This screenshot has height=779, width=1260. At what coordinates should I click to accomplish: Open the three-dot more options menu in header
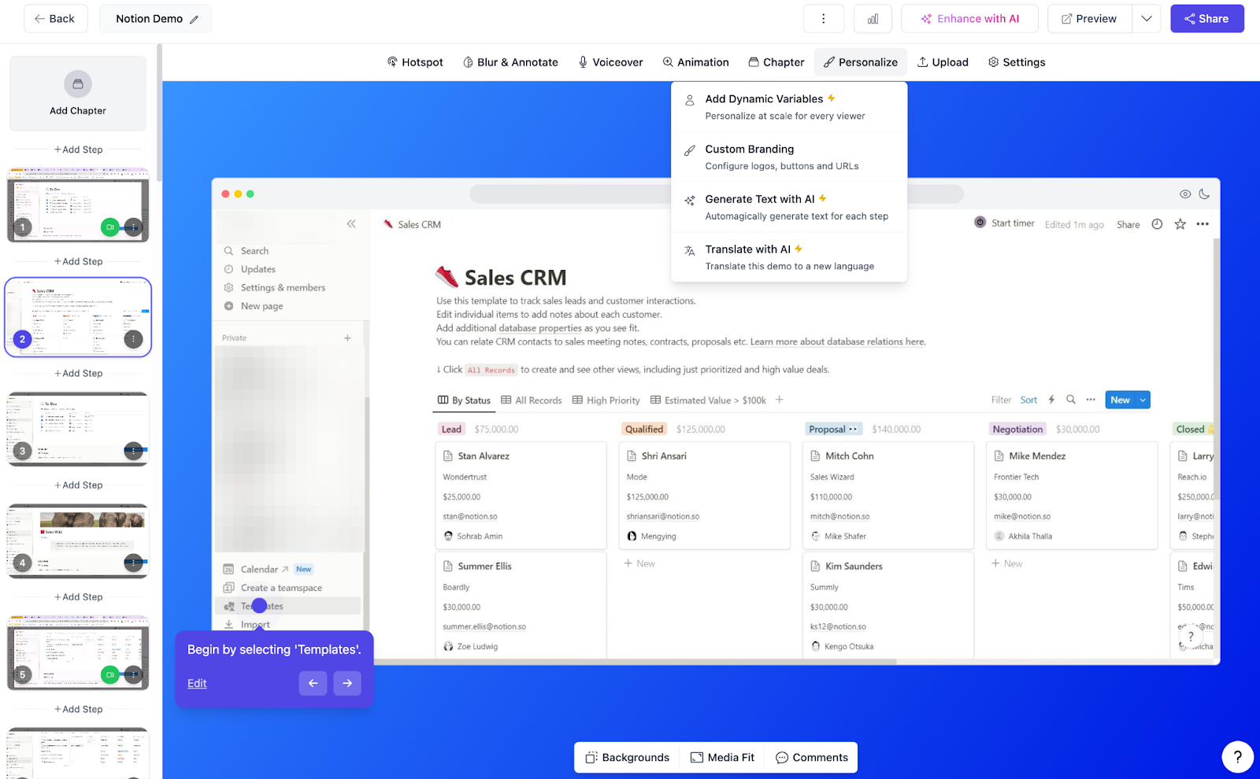824,19
